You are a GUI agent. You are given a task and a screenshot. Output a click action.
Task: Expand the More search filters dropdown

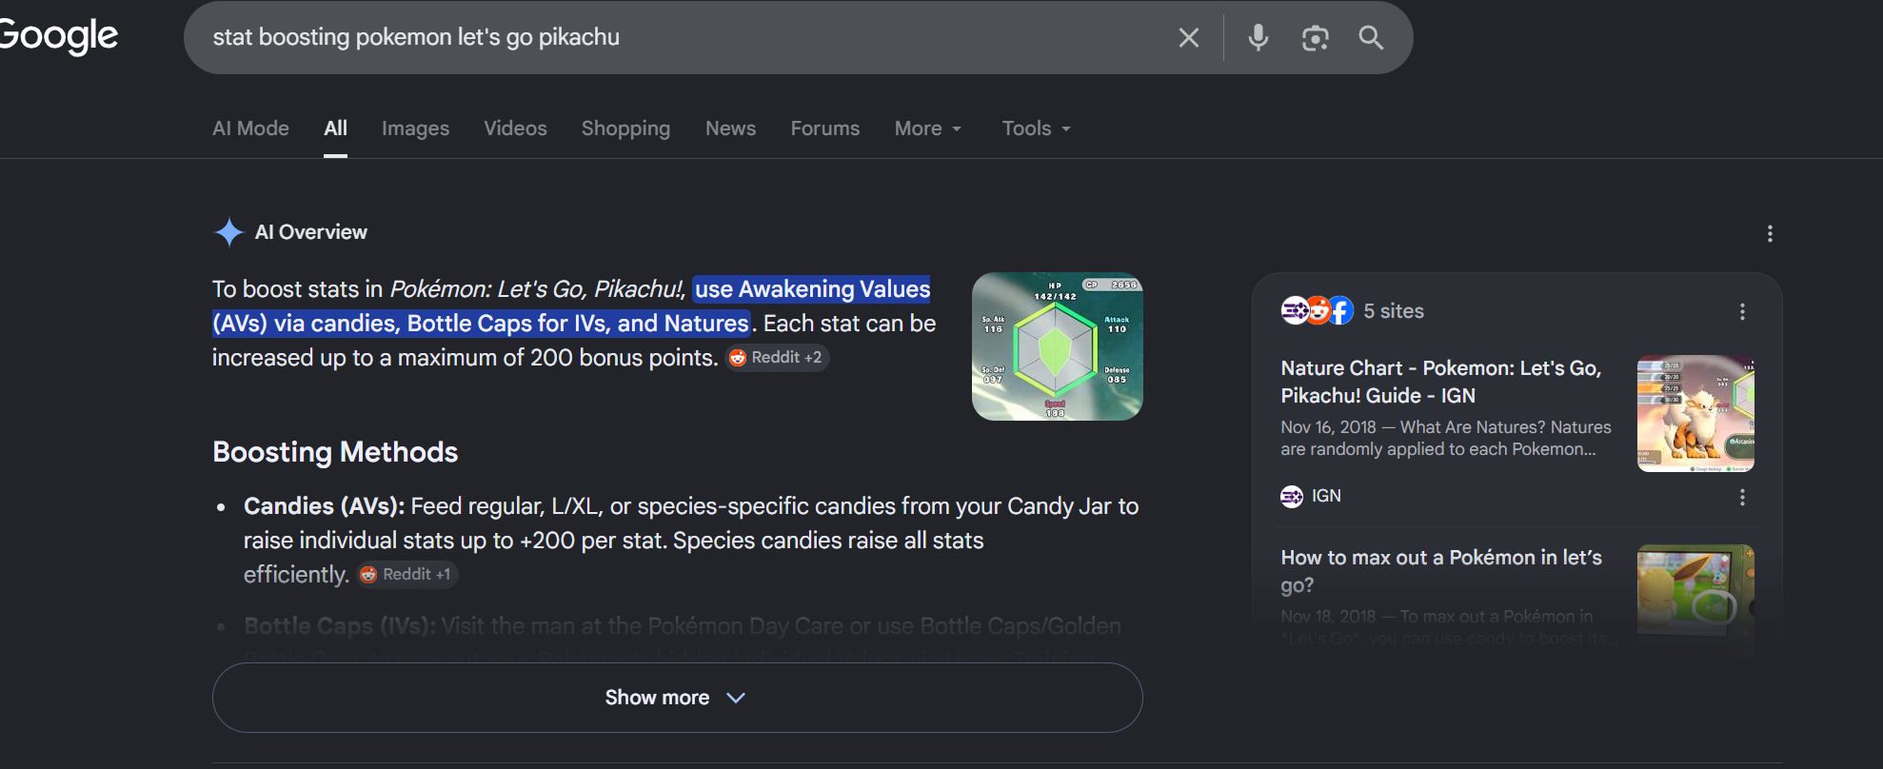point(928,128)
